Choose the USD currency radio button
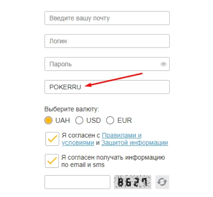Viewport: 213px width, 197px height. coord(79,120)
